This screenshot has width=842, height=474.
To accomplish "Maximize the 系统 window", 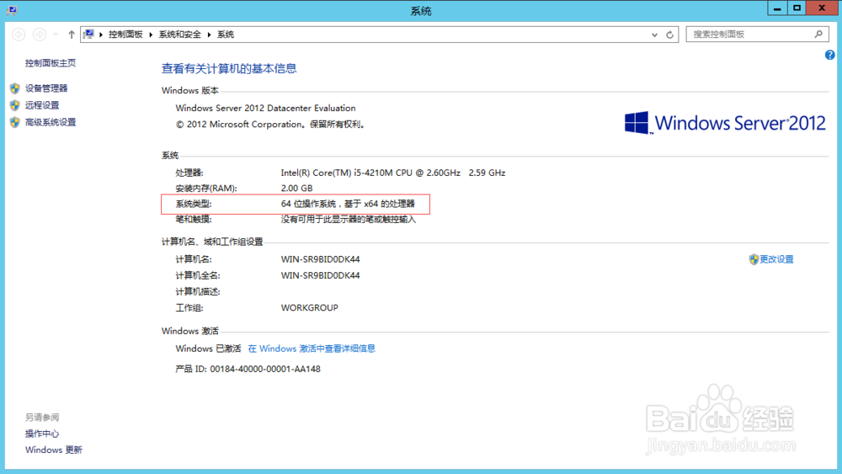I will coord(797,8).
